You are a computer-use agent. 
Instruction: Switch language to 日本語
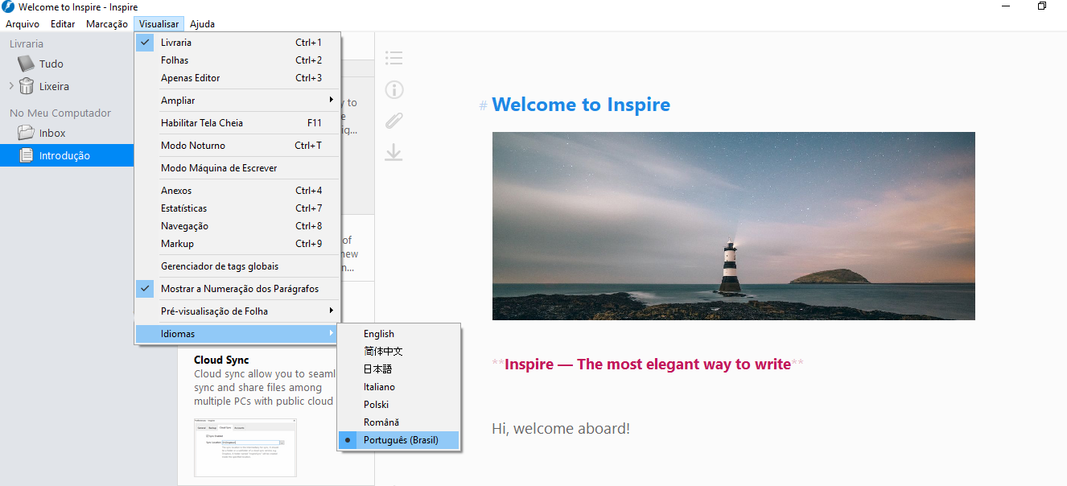[399, 369]
